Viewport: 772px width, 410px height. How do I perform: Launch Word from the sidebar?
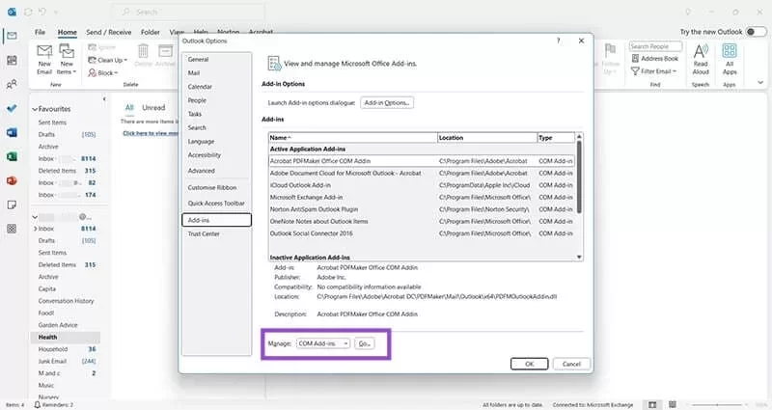pos(12,132)
